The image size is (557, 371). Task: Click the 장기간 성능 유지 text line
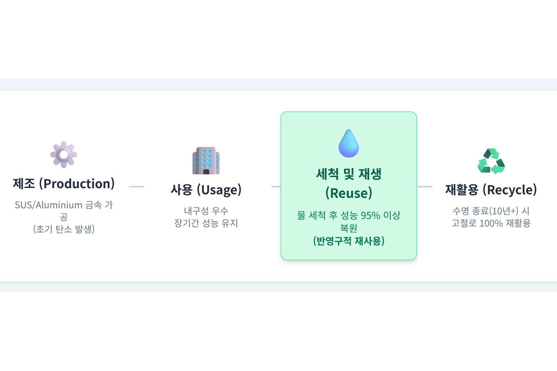(206, 223)
